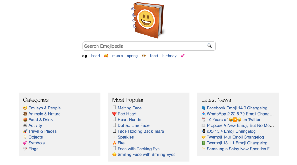Click the Most Popular heading

128,100
